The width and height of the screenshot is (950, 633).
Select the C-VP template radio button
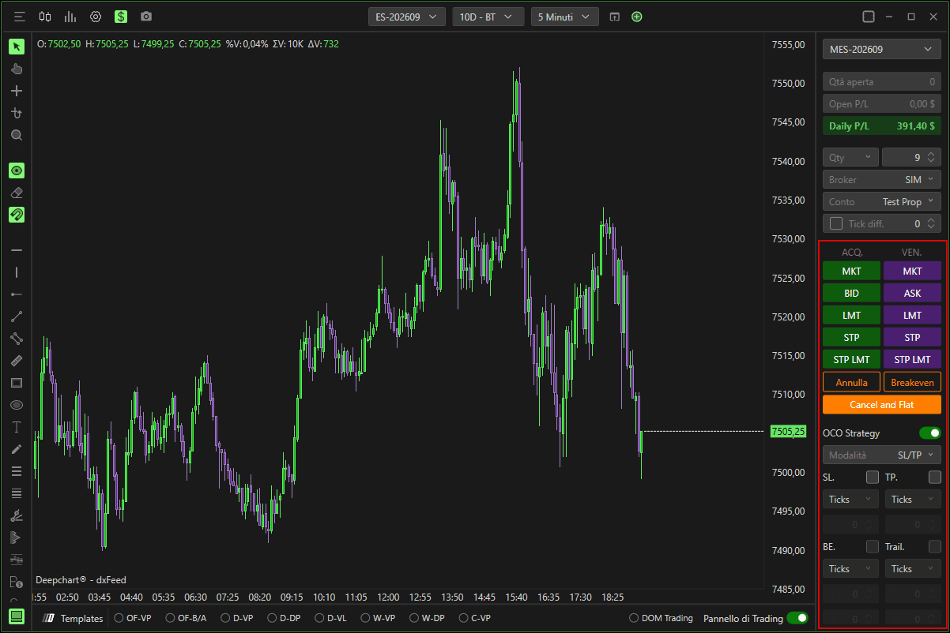tap(464, 619)
